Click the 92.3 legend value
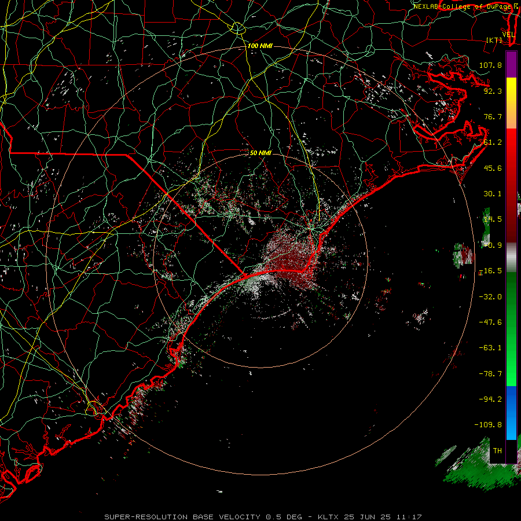Screen dimensions: 521x521 [x=493, y=91]
